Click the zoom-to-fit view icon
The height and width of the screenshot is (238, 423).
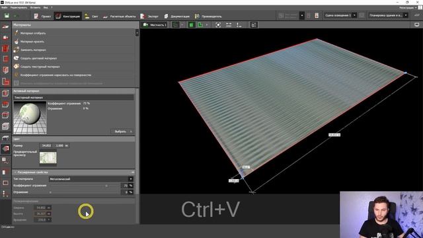218,25
